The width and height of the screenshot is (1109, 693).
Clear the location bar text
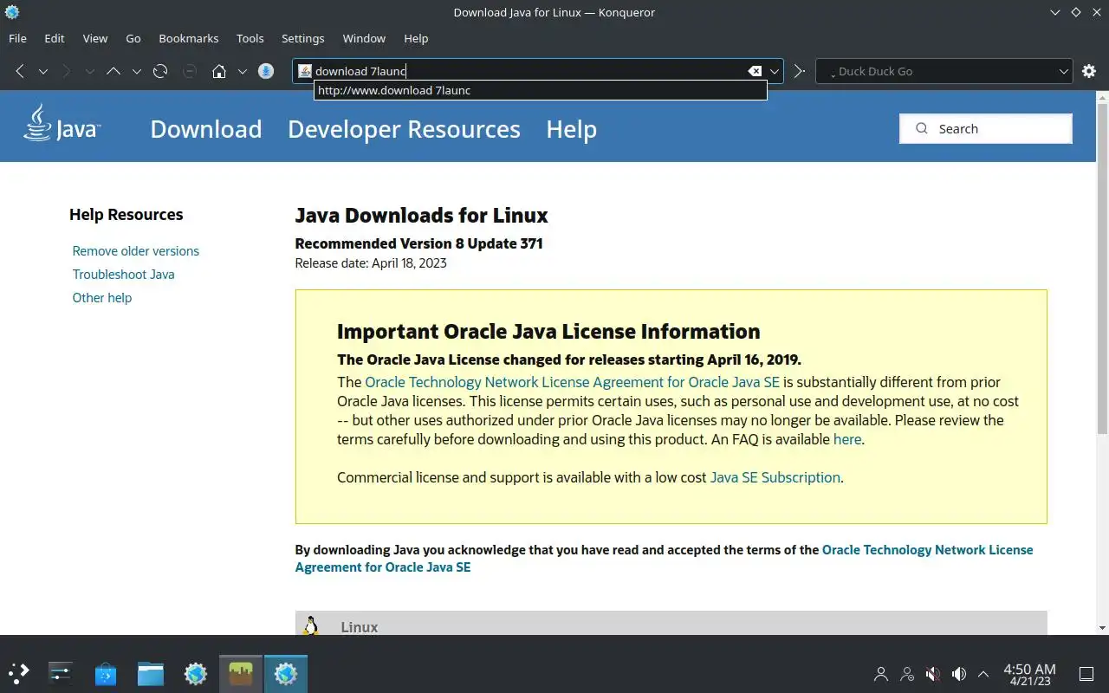(x=755, y=71)
